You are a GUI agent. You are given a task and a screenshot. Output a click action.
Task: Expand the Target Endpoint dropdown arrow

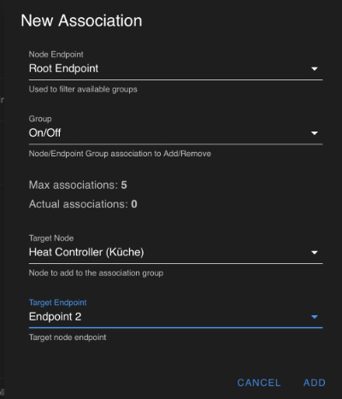coord(315,317)
